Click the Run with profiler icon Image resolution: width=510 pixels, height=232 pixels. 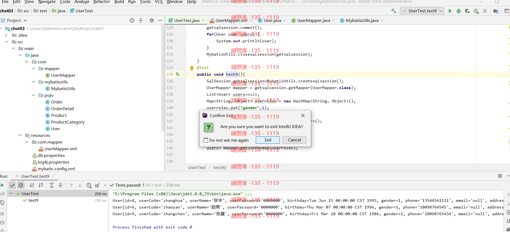coord(476,11)
